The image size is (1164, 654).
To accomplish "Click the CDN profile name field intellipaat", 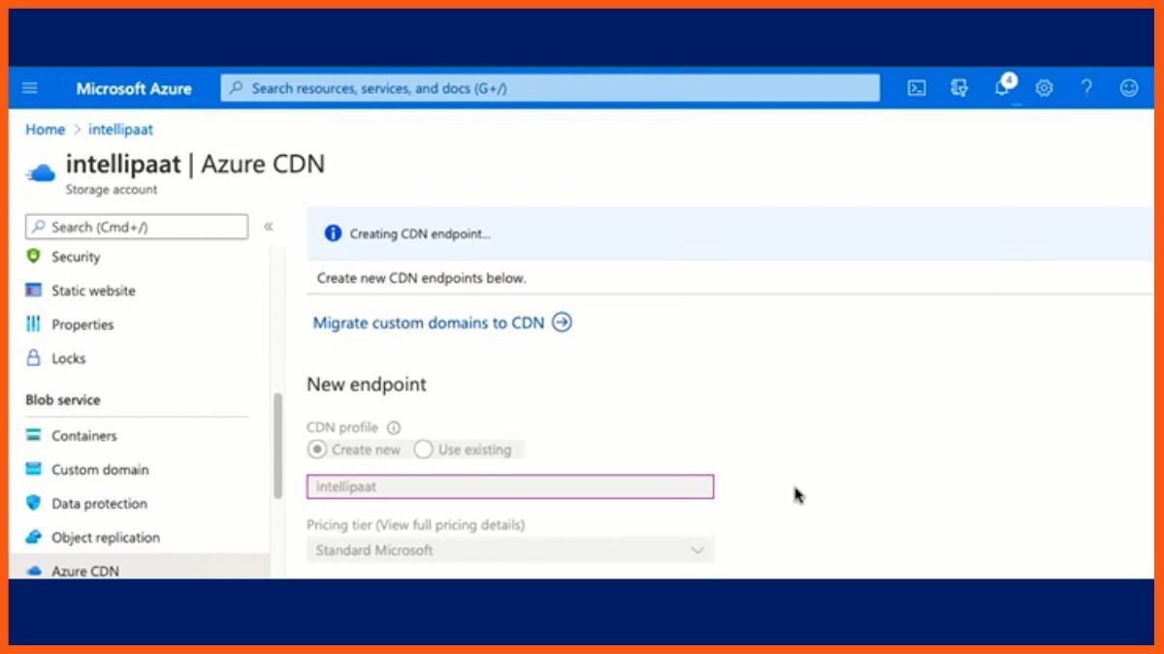I will [x=510, y=486].
